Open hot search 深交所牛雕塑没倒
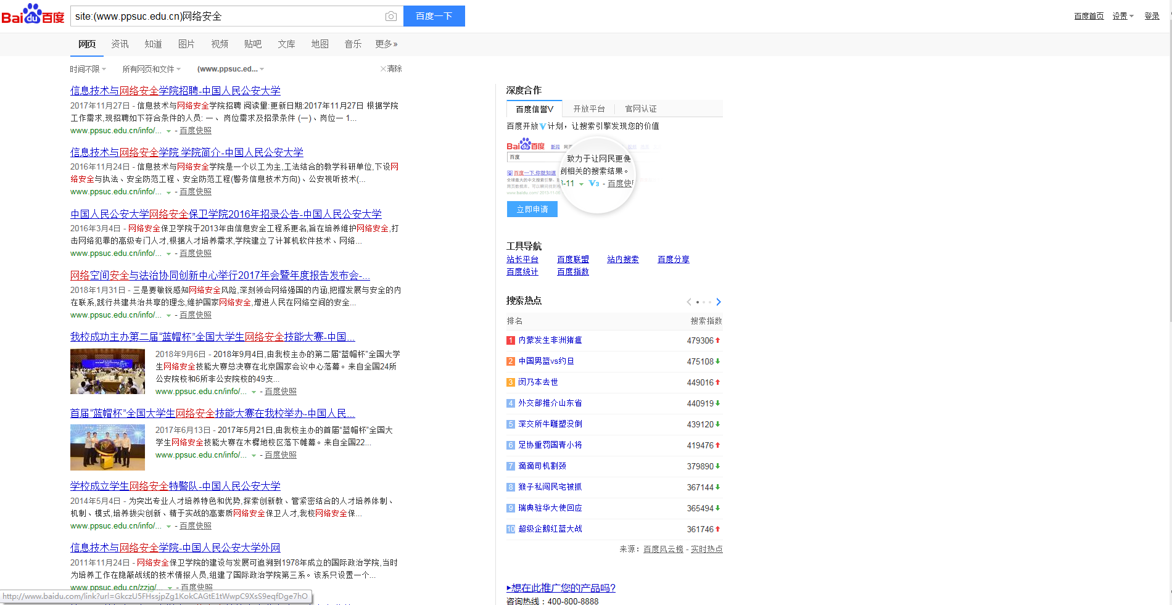The image size is (1172, 605). tap(550, 424)
